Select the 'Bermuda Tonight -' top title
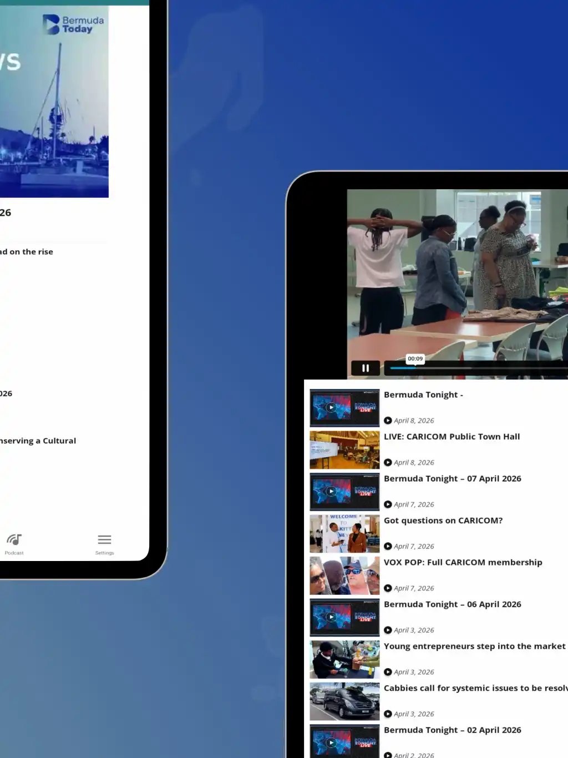This screenshot has width=568, height=758. [x=423, y=395]
